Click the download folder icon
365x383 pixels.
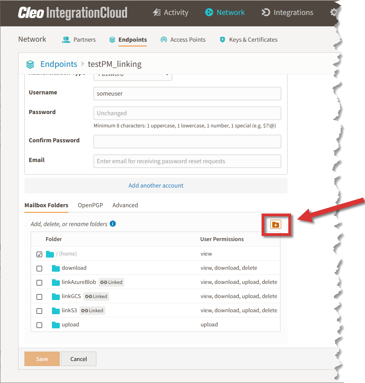coord(56,268)
